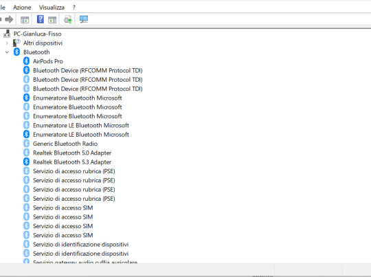The height and width of the screenshot is (277, 371).
Task: Click the scan for hardware changes monitor icon
Action: (x=84, y=19)
